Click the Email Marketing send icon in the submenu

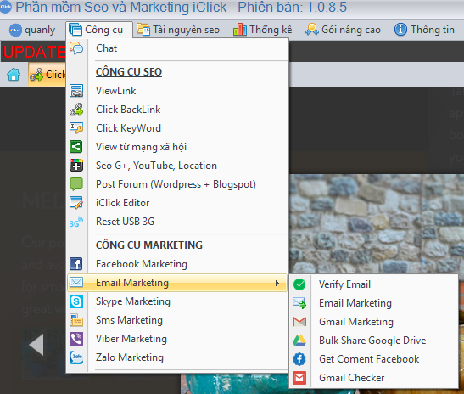[299, 303]
